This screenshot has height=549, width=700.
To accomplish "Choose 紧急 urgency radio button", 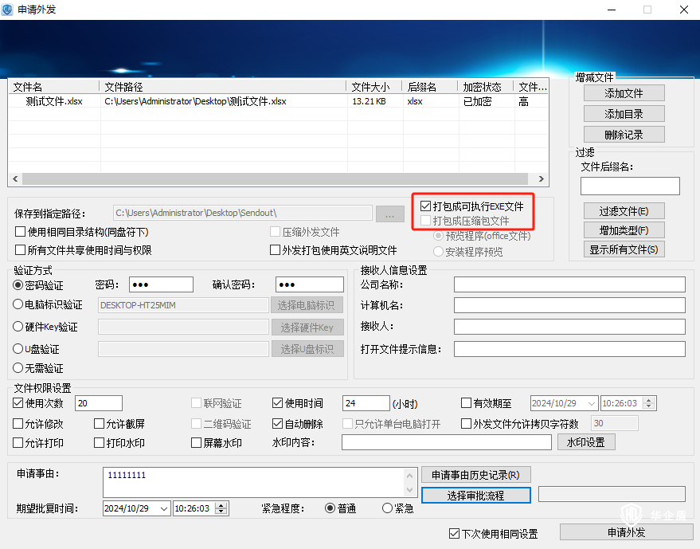I will [x=388, y=508].
